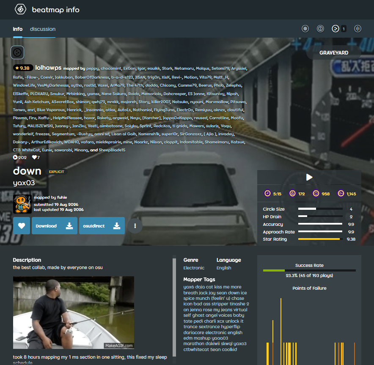Click "submitted 19 Aug 2026" text
This screenshot has height=365, width=374.
coord(56,205)
